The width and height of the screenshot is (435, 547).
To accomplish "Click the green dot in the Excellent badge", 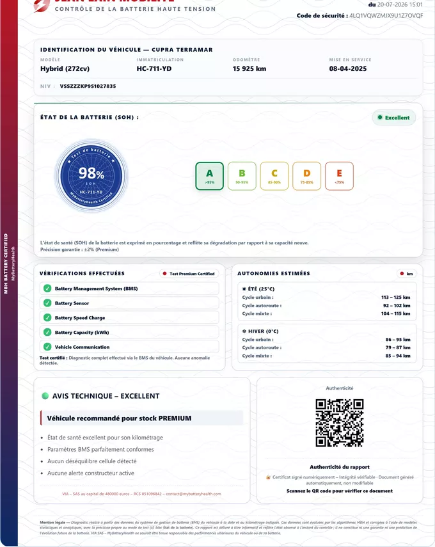I will click(380, 118).
